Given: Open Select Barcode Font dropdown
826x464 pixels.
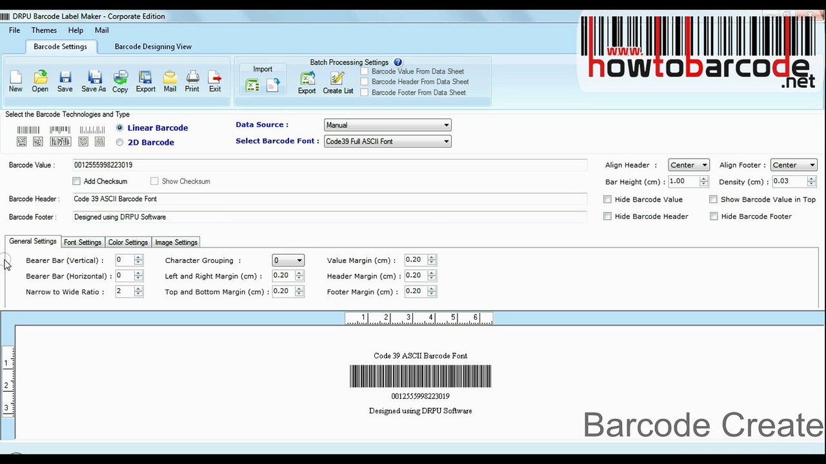Looking at the screenshot, I should 387,141.
